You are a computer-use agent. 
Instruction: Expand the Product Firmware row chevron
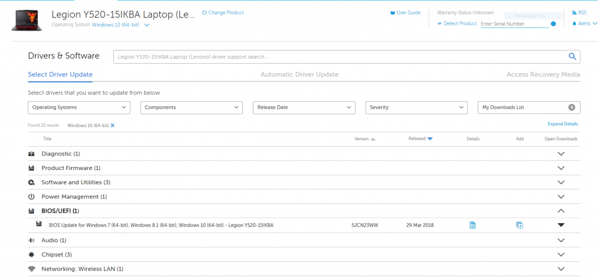point(561,168)
